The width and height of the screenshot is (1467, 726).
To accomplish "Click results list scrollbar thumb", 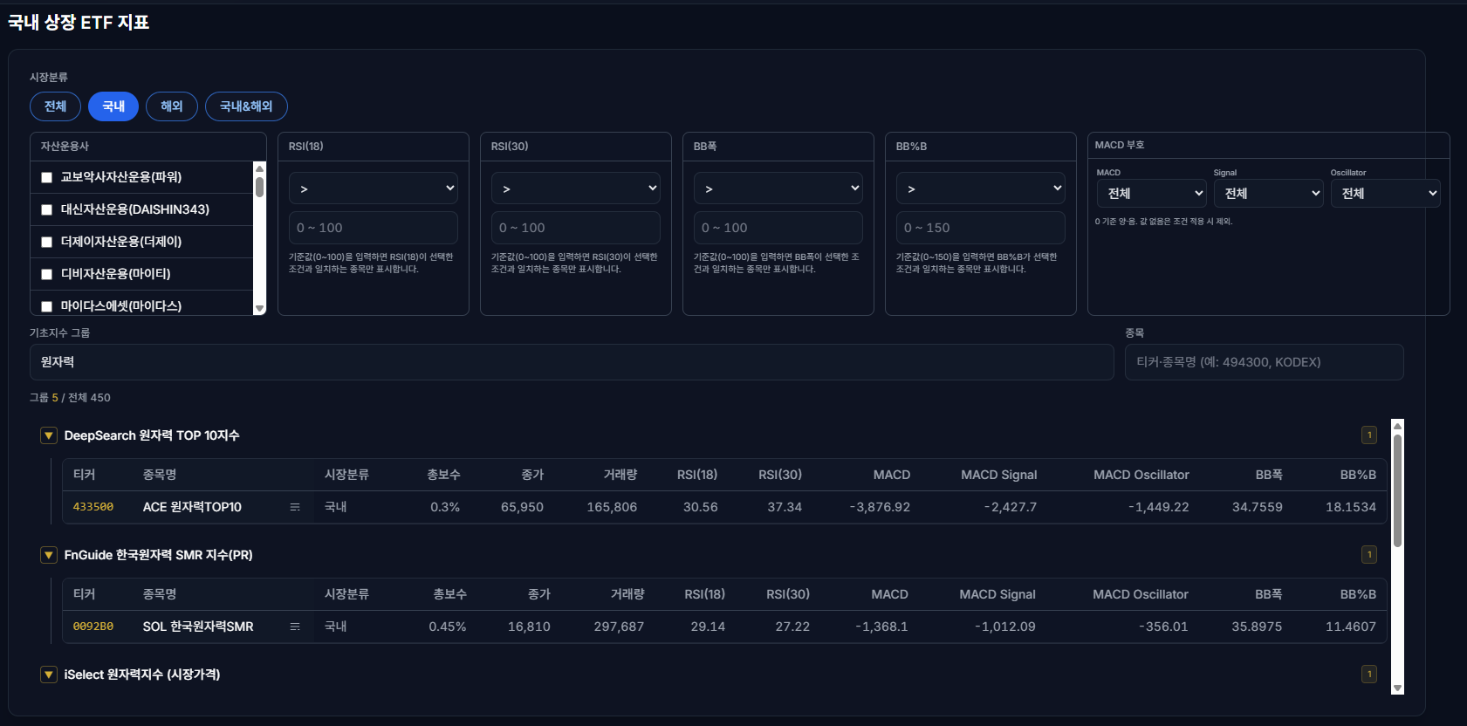I will pyautogui.click(x=1397, y=490).
